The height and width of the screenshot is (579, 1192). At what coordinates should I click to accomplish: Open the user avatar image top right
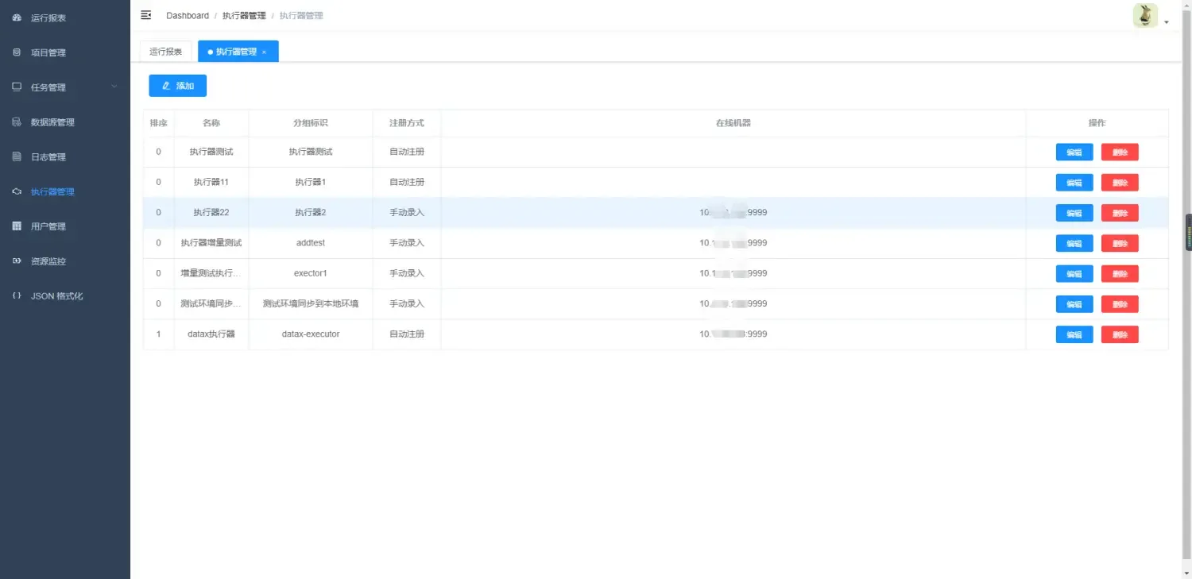pos(1144,14)
